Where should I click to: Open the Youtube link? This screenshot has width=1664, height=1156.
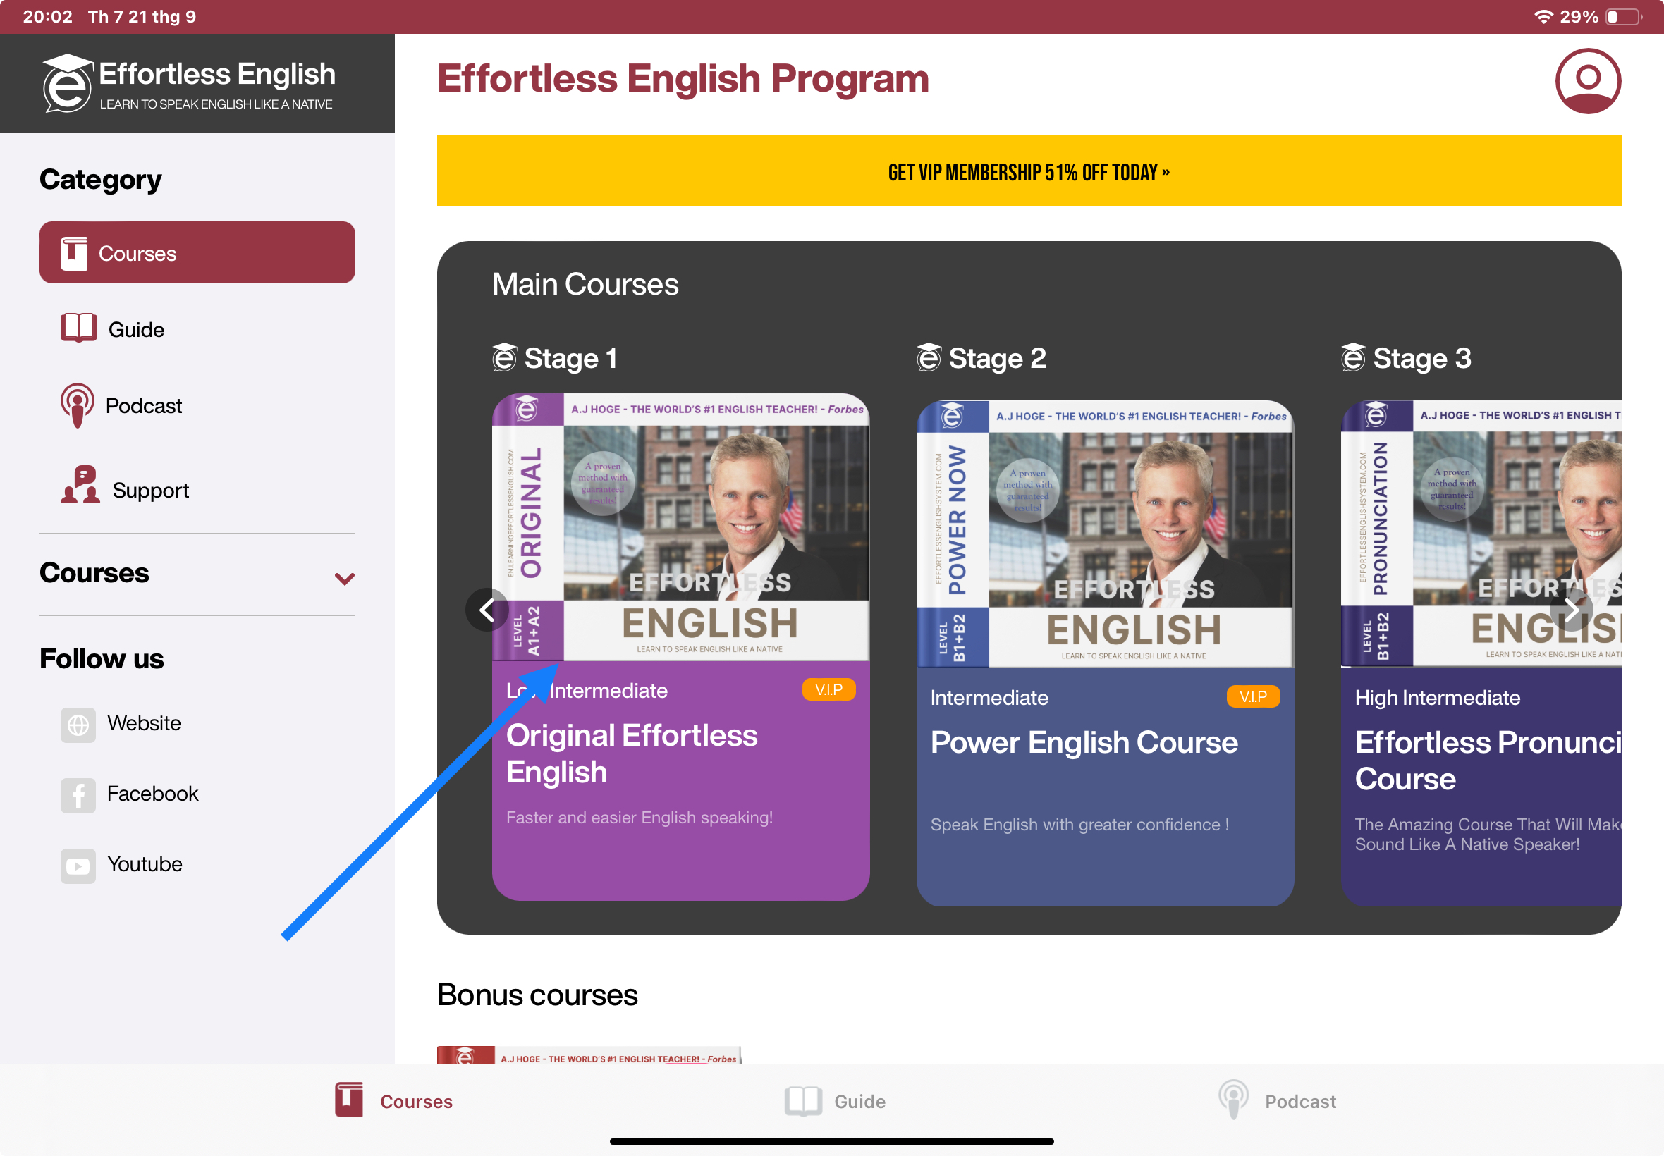point(145,864)
